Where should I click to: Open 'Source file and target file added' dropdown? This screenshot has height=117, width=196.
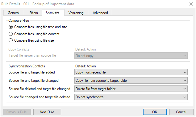click(x=131, y=72)
